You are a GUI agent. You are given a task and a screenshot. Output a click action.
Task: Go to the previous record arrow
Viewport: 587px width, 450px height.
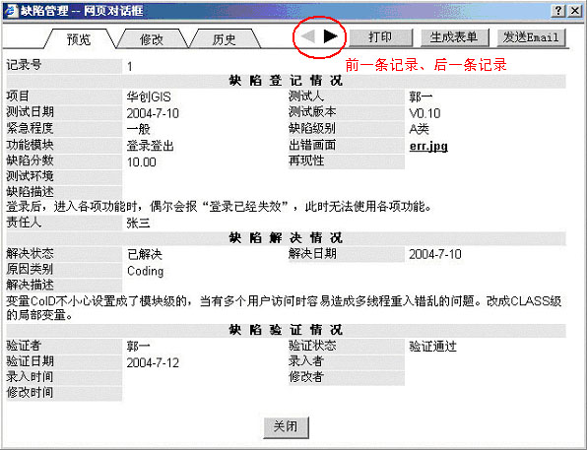308,36
